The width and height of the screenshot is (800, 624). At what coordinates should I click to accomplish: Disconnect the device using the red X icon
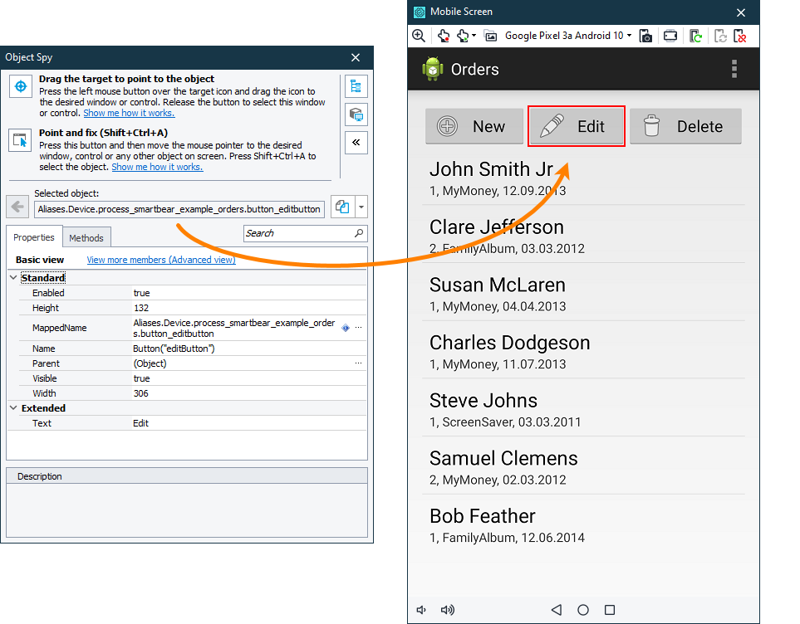click(x=740, y=36)
